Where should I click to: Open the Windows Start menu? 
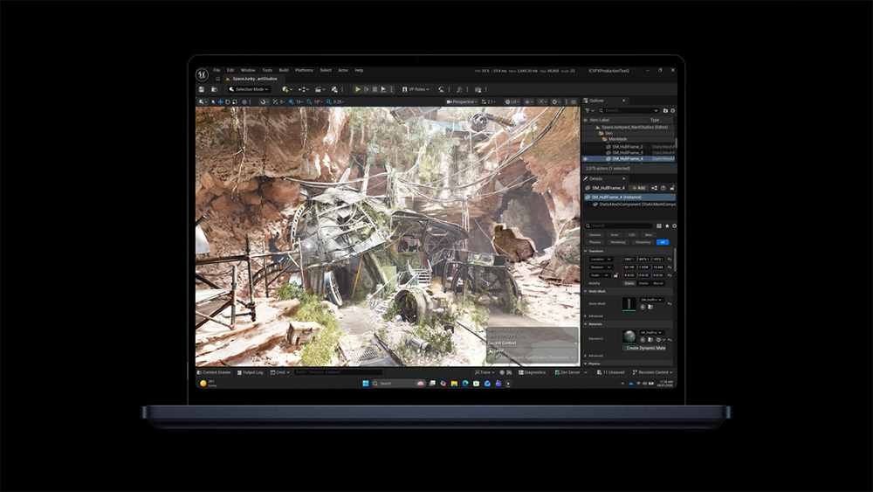pyautogui.click(x=366, y=384)
